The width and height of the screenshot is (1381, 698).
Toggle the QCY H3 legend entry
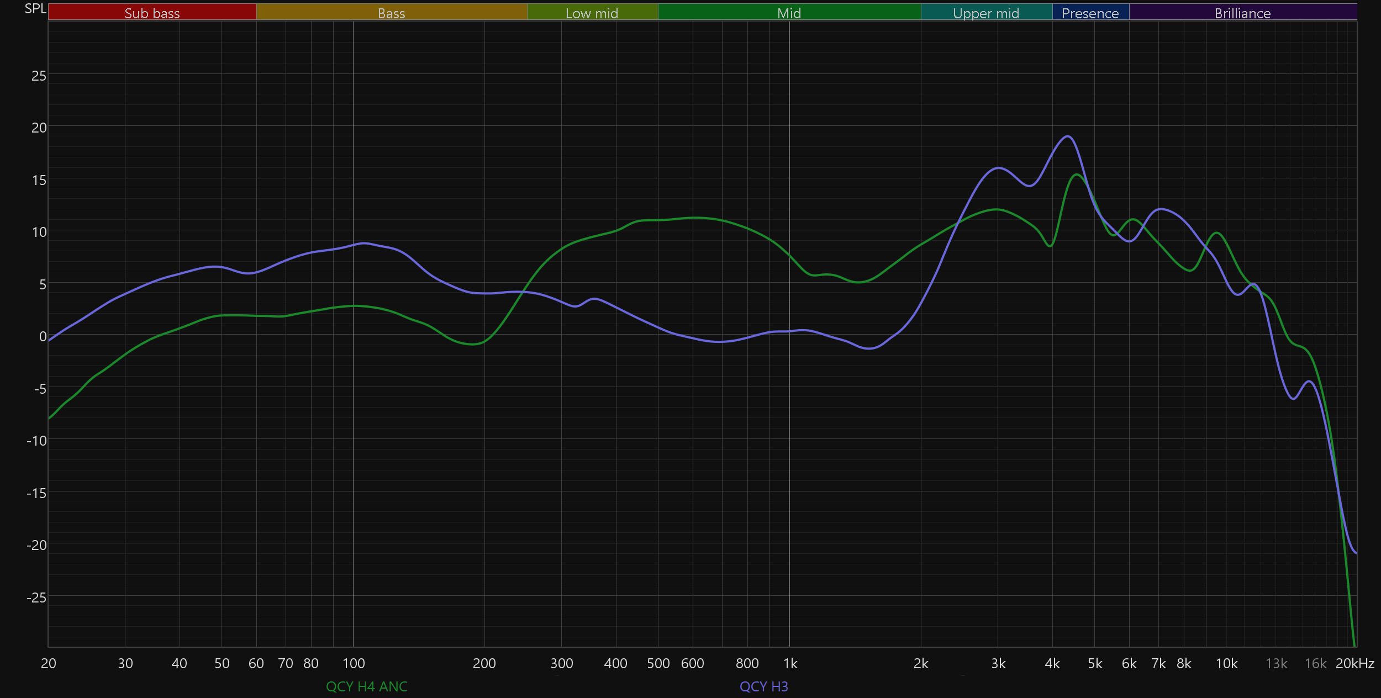tap(763, 686)
